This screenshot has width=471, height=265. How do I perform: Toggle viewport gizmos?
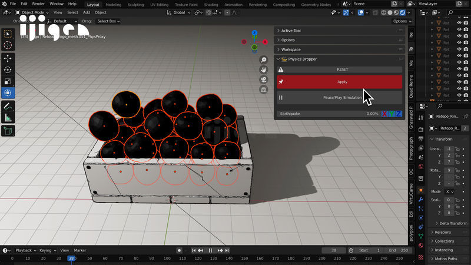pos(346,12)
